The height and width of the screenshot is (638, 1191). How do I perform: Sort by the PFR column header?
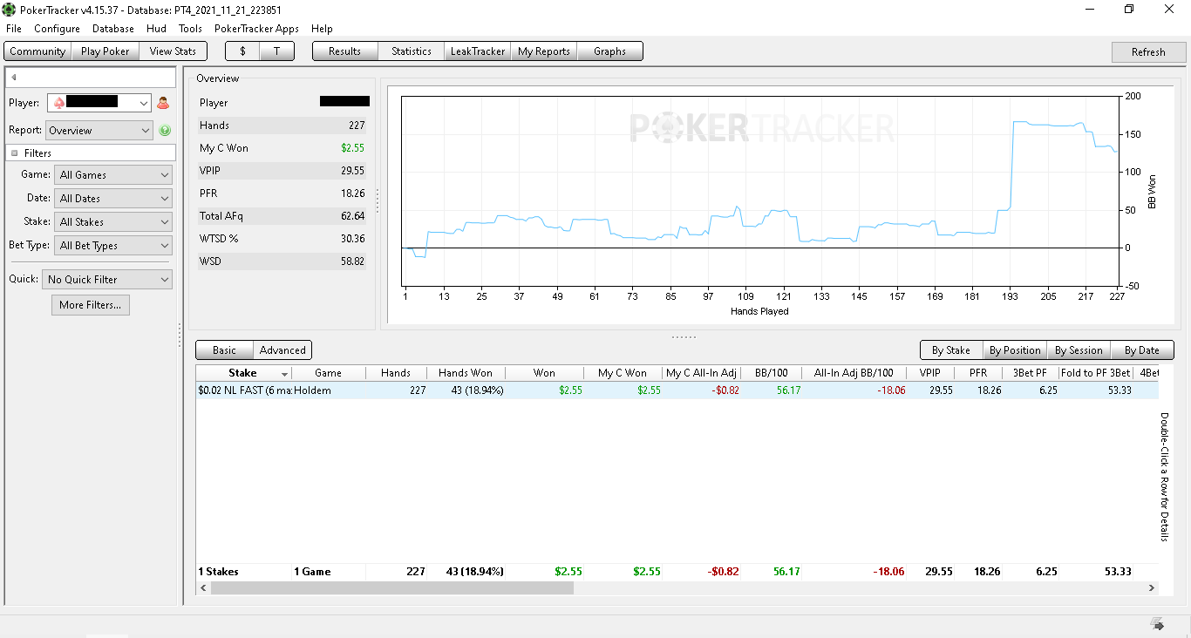point(978,373)
